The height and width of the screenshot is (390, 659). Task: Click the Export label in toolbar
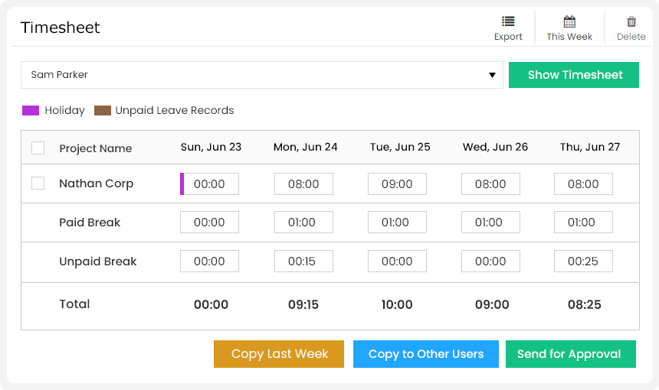point(508,37)
